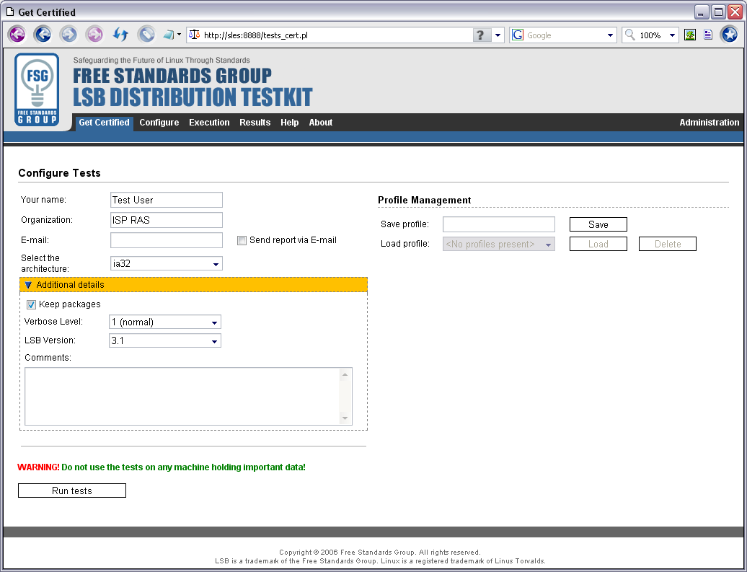The image size is (747, 572).
Task: Click the Comments scrollbar up arrow
Action: 345,374
